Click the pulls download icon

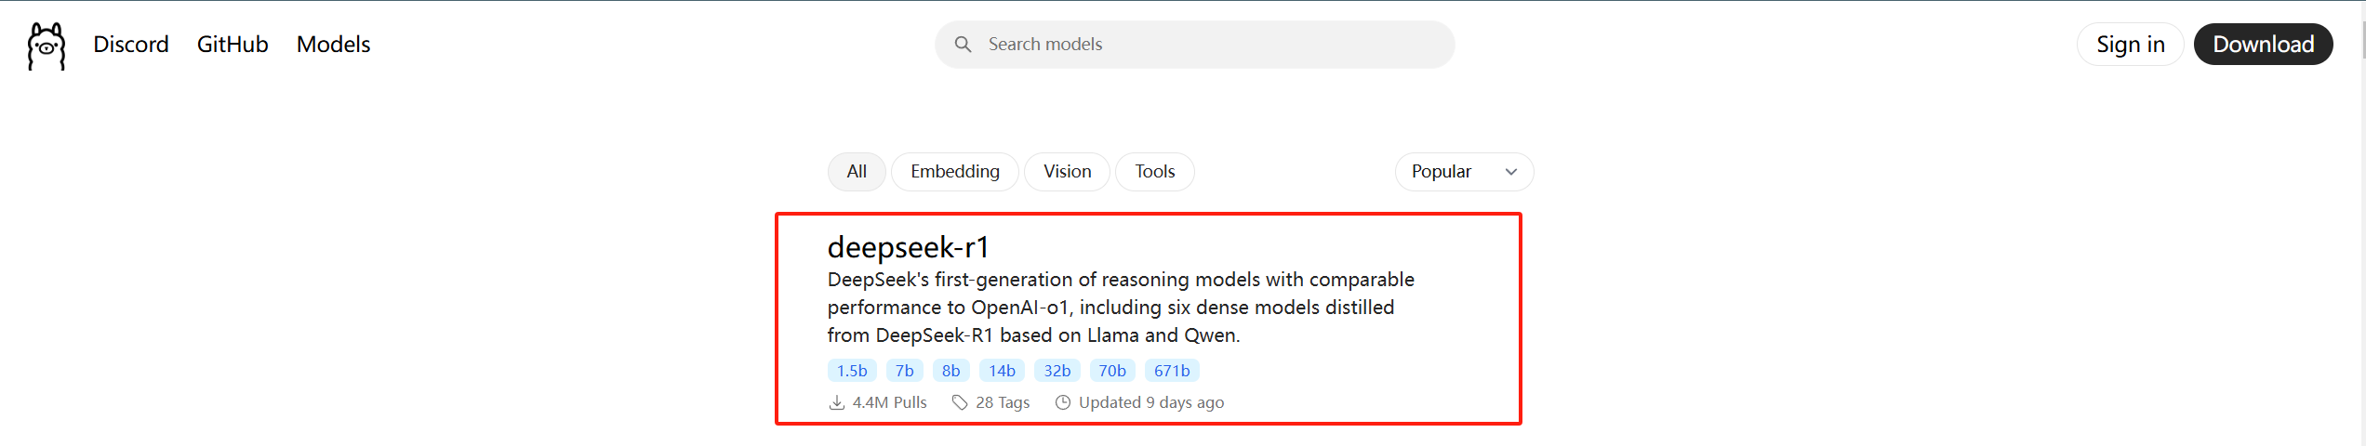[x=837, y=402]
